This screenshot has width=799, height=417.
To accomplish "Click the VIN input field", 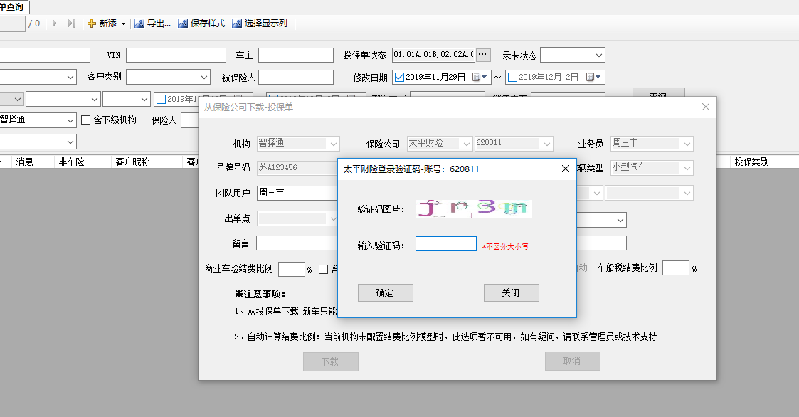I will pyautogui.click(x=176, y=55).
